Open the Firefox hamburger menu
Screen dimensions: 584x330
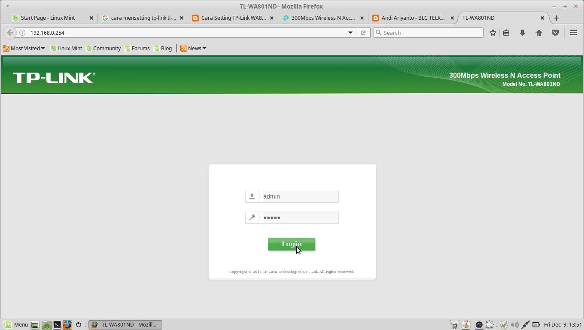click(x=574, y=33)
